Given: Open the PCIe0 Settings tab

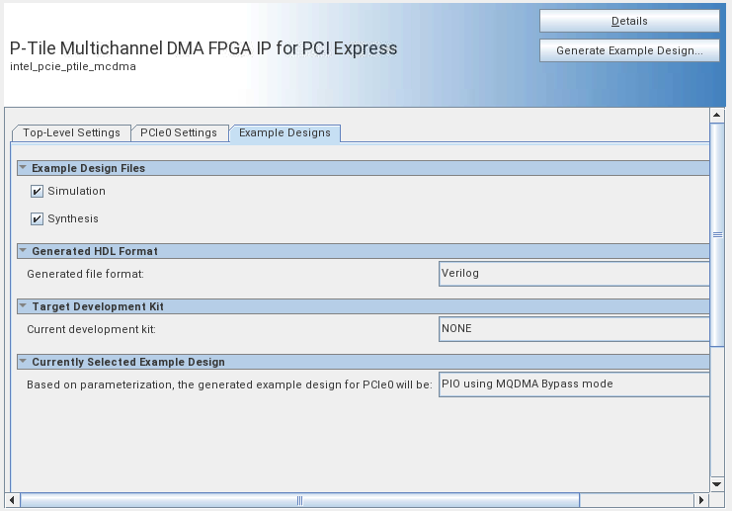Looking at the screenshot, I should (x=178, y=132).
